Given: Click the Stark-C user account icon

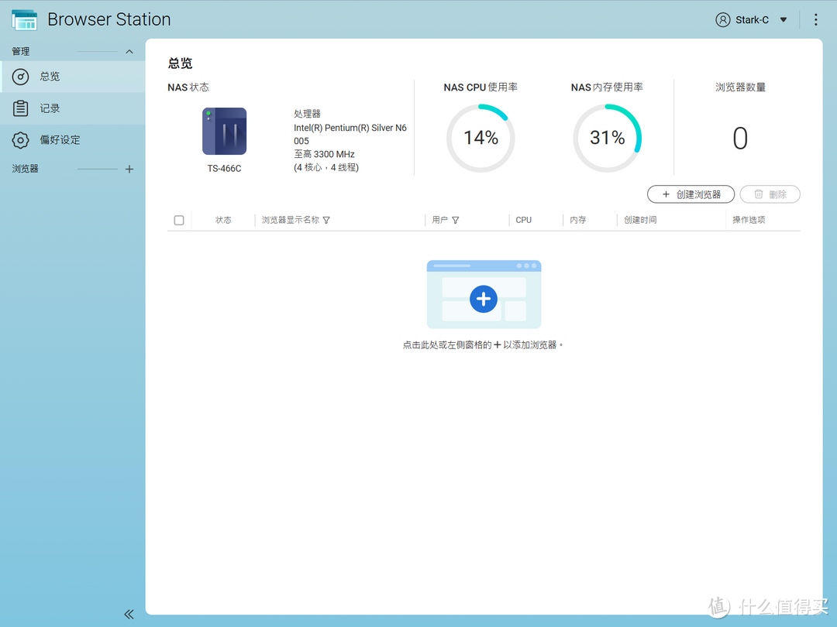Looking at the screenshot, I should pyautogui.click(x=722, y=19).
